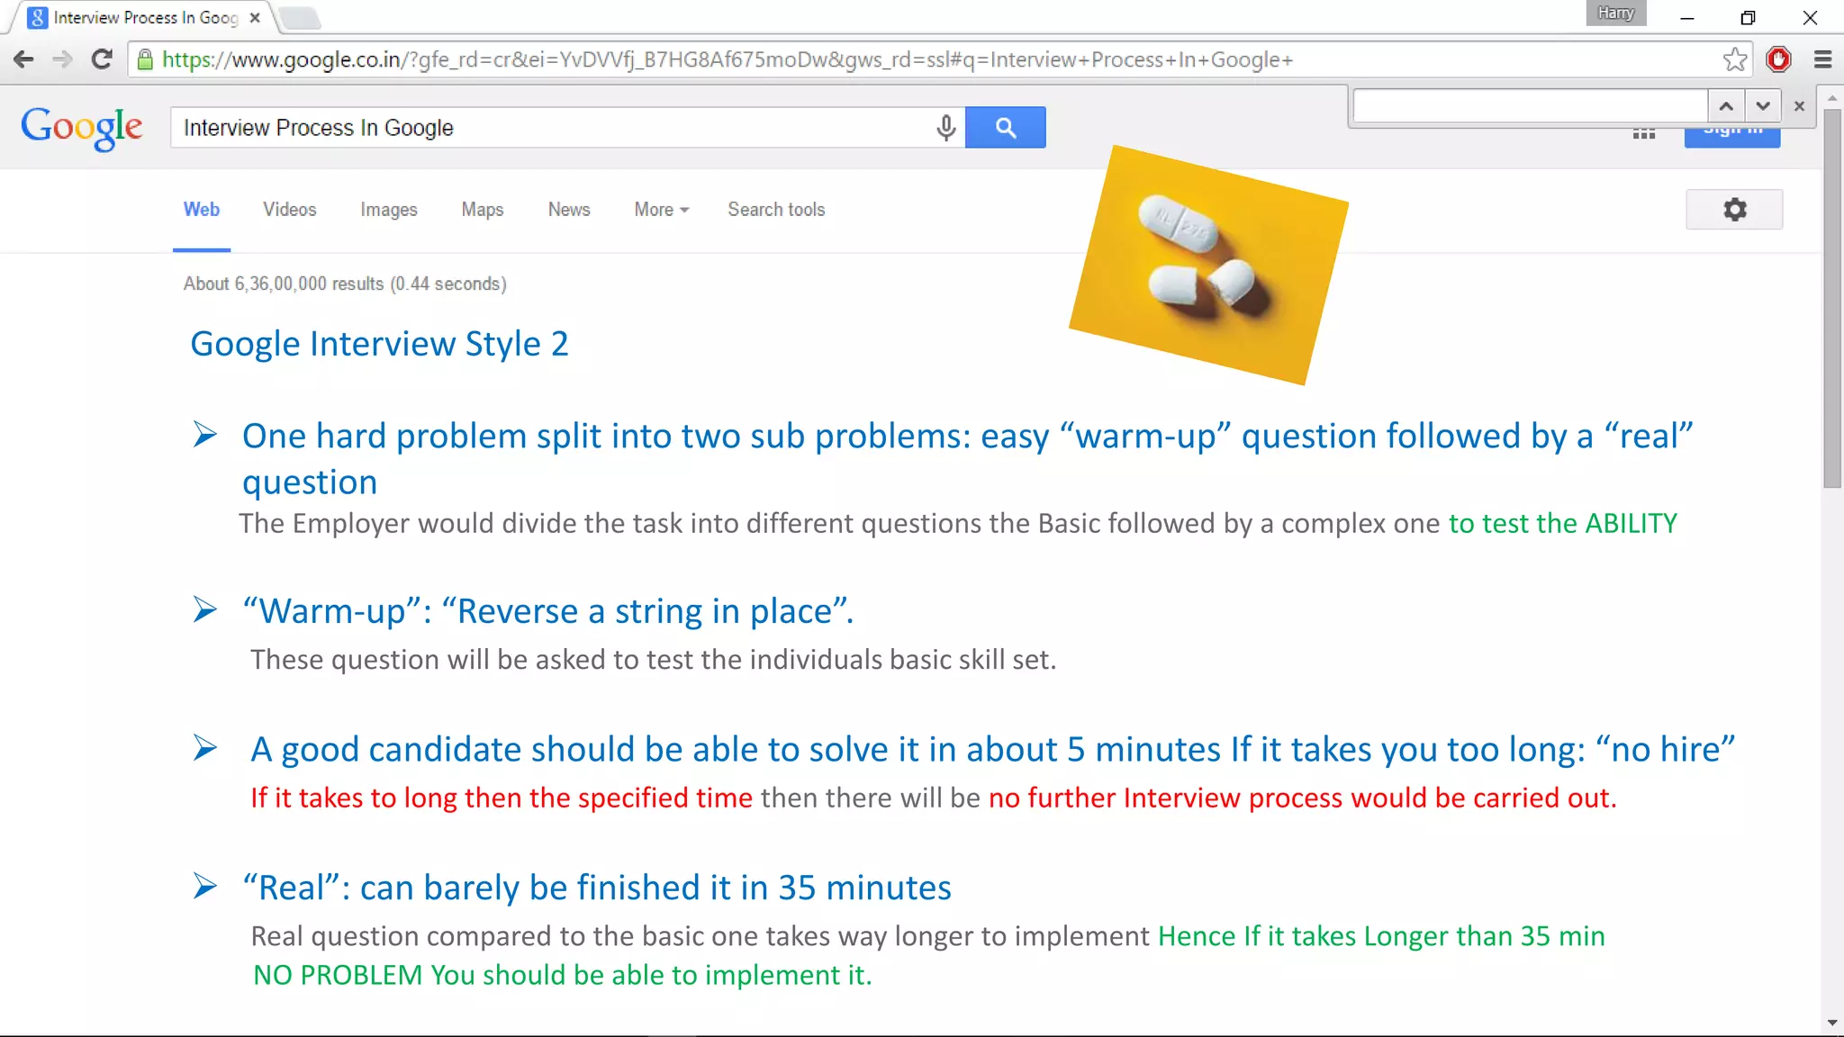Screen dimensions: 1844x1037
Task: Open the red adblock extension icon
Action: [1778, 59]
